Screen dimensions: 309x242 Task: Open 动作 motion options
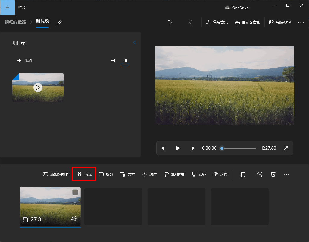click(149, 174)
